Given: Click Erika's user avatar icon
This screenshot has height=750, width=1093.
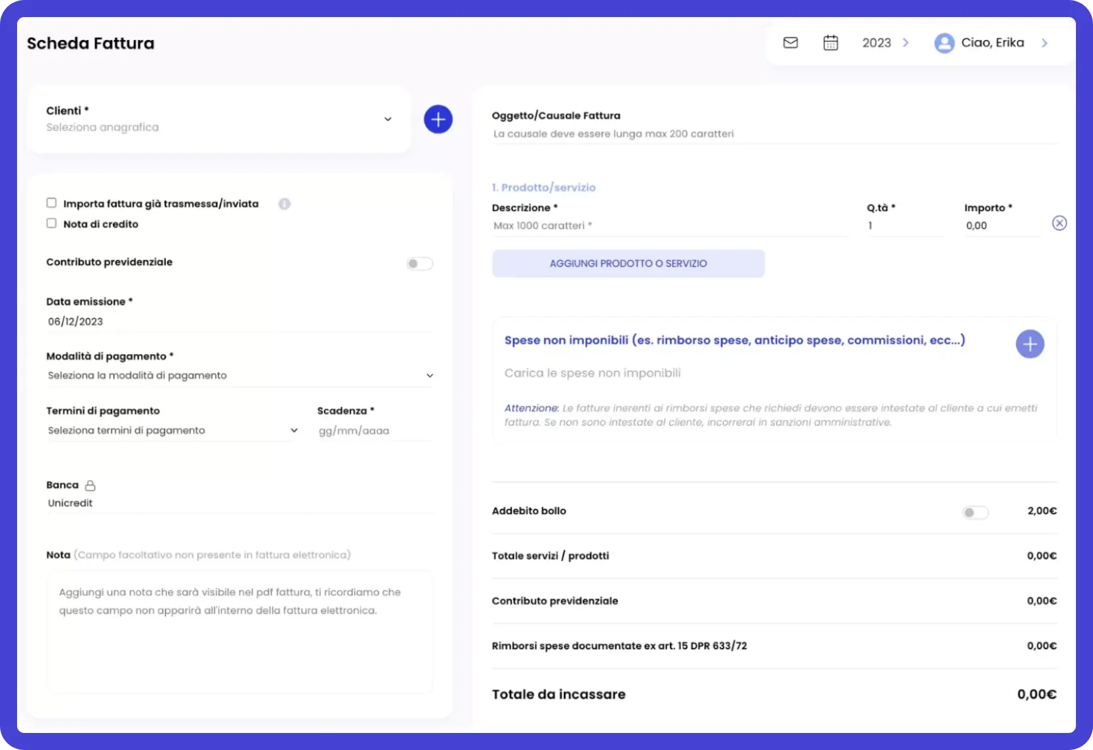Looking at the screenshot, I should [943, 43].
